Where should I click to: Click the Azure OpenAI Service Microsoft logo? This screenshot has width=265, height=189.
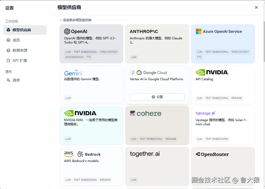pos(199,31)
